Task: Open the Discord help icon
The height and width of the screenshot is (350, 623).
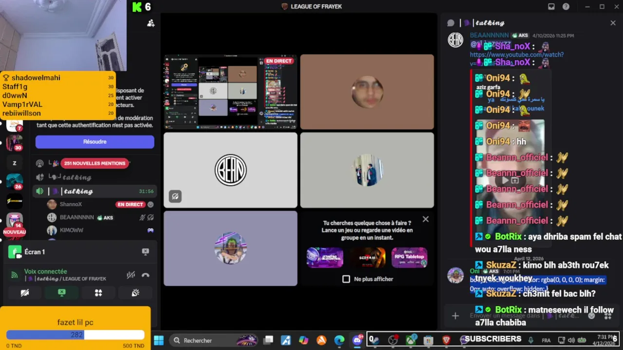Action: click(566, 7)
